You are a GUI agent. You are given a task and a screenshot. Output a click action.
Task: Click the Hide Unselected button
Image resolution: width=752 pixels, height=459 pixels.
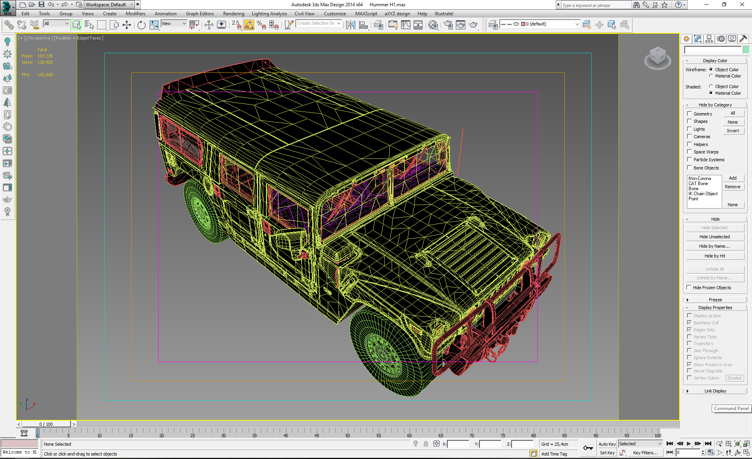[x=714, y=237]
